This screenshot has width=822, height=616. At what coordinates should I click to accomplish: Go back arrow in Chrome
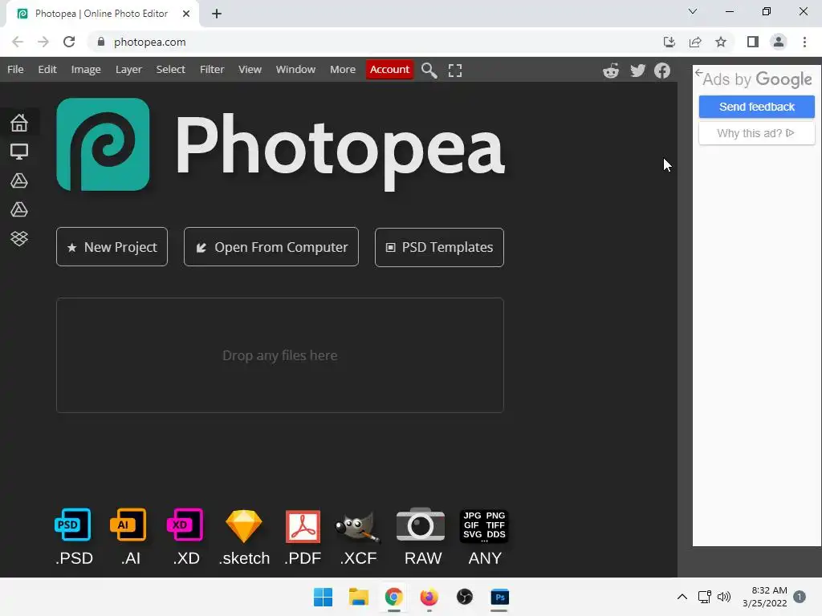18,42
